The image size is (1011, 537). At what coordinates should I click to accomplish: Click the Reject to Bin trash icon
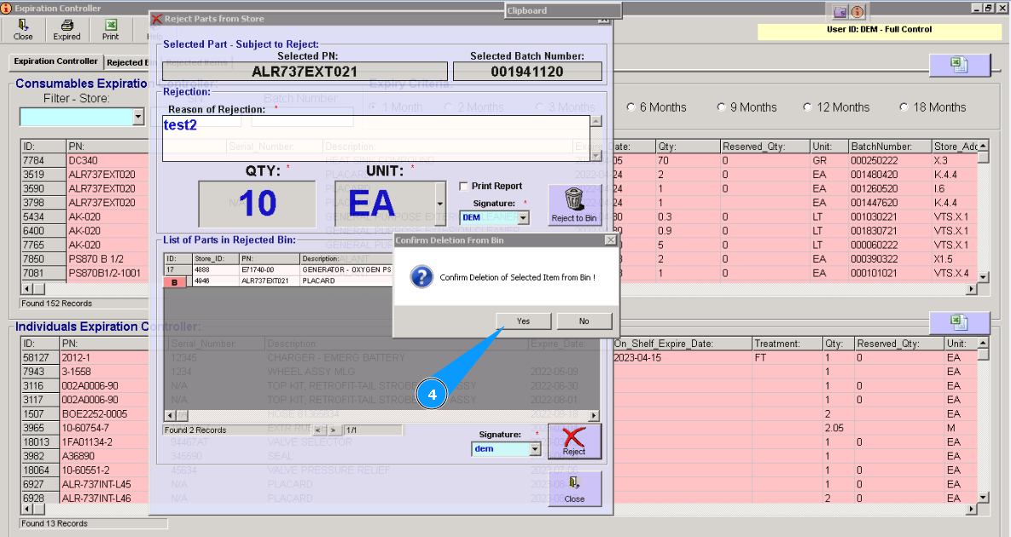(x=574, y=205)
